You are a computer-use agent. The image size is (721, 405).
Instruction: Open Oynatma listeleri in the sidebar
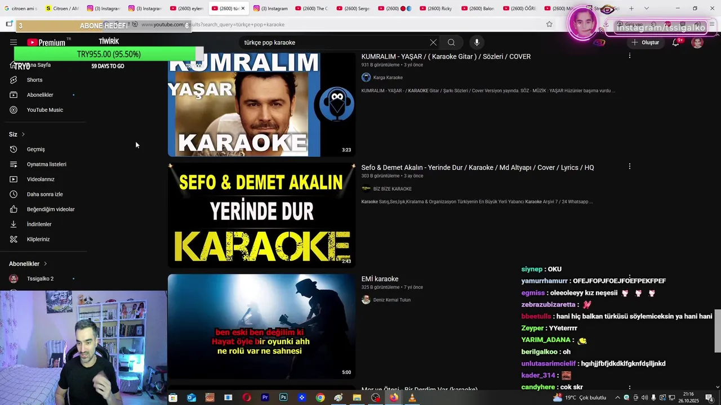coord(45,164)
